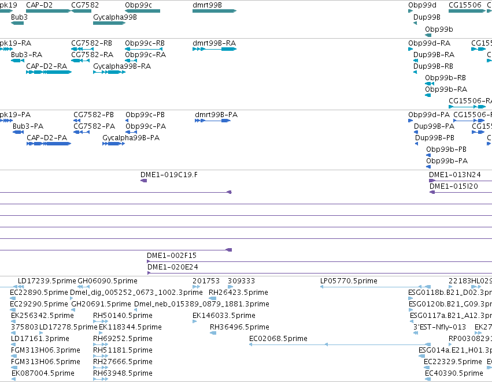Select transcript Obp99b-RA

click(x=428, y=95)
